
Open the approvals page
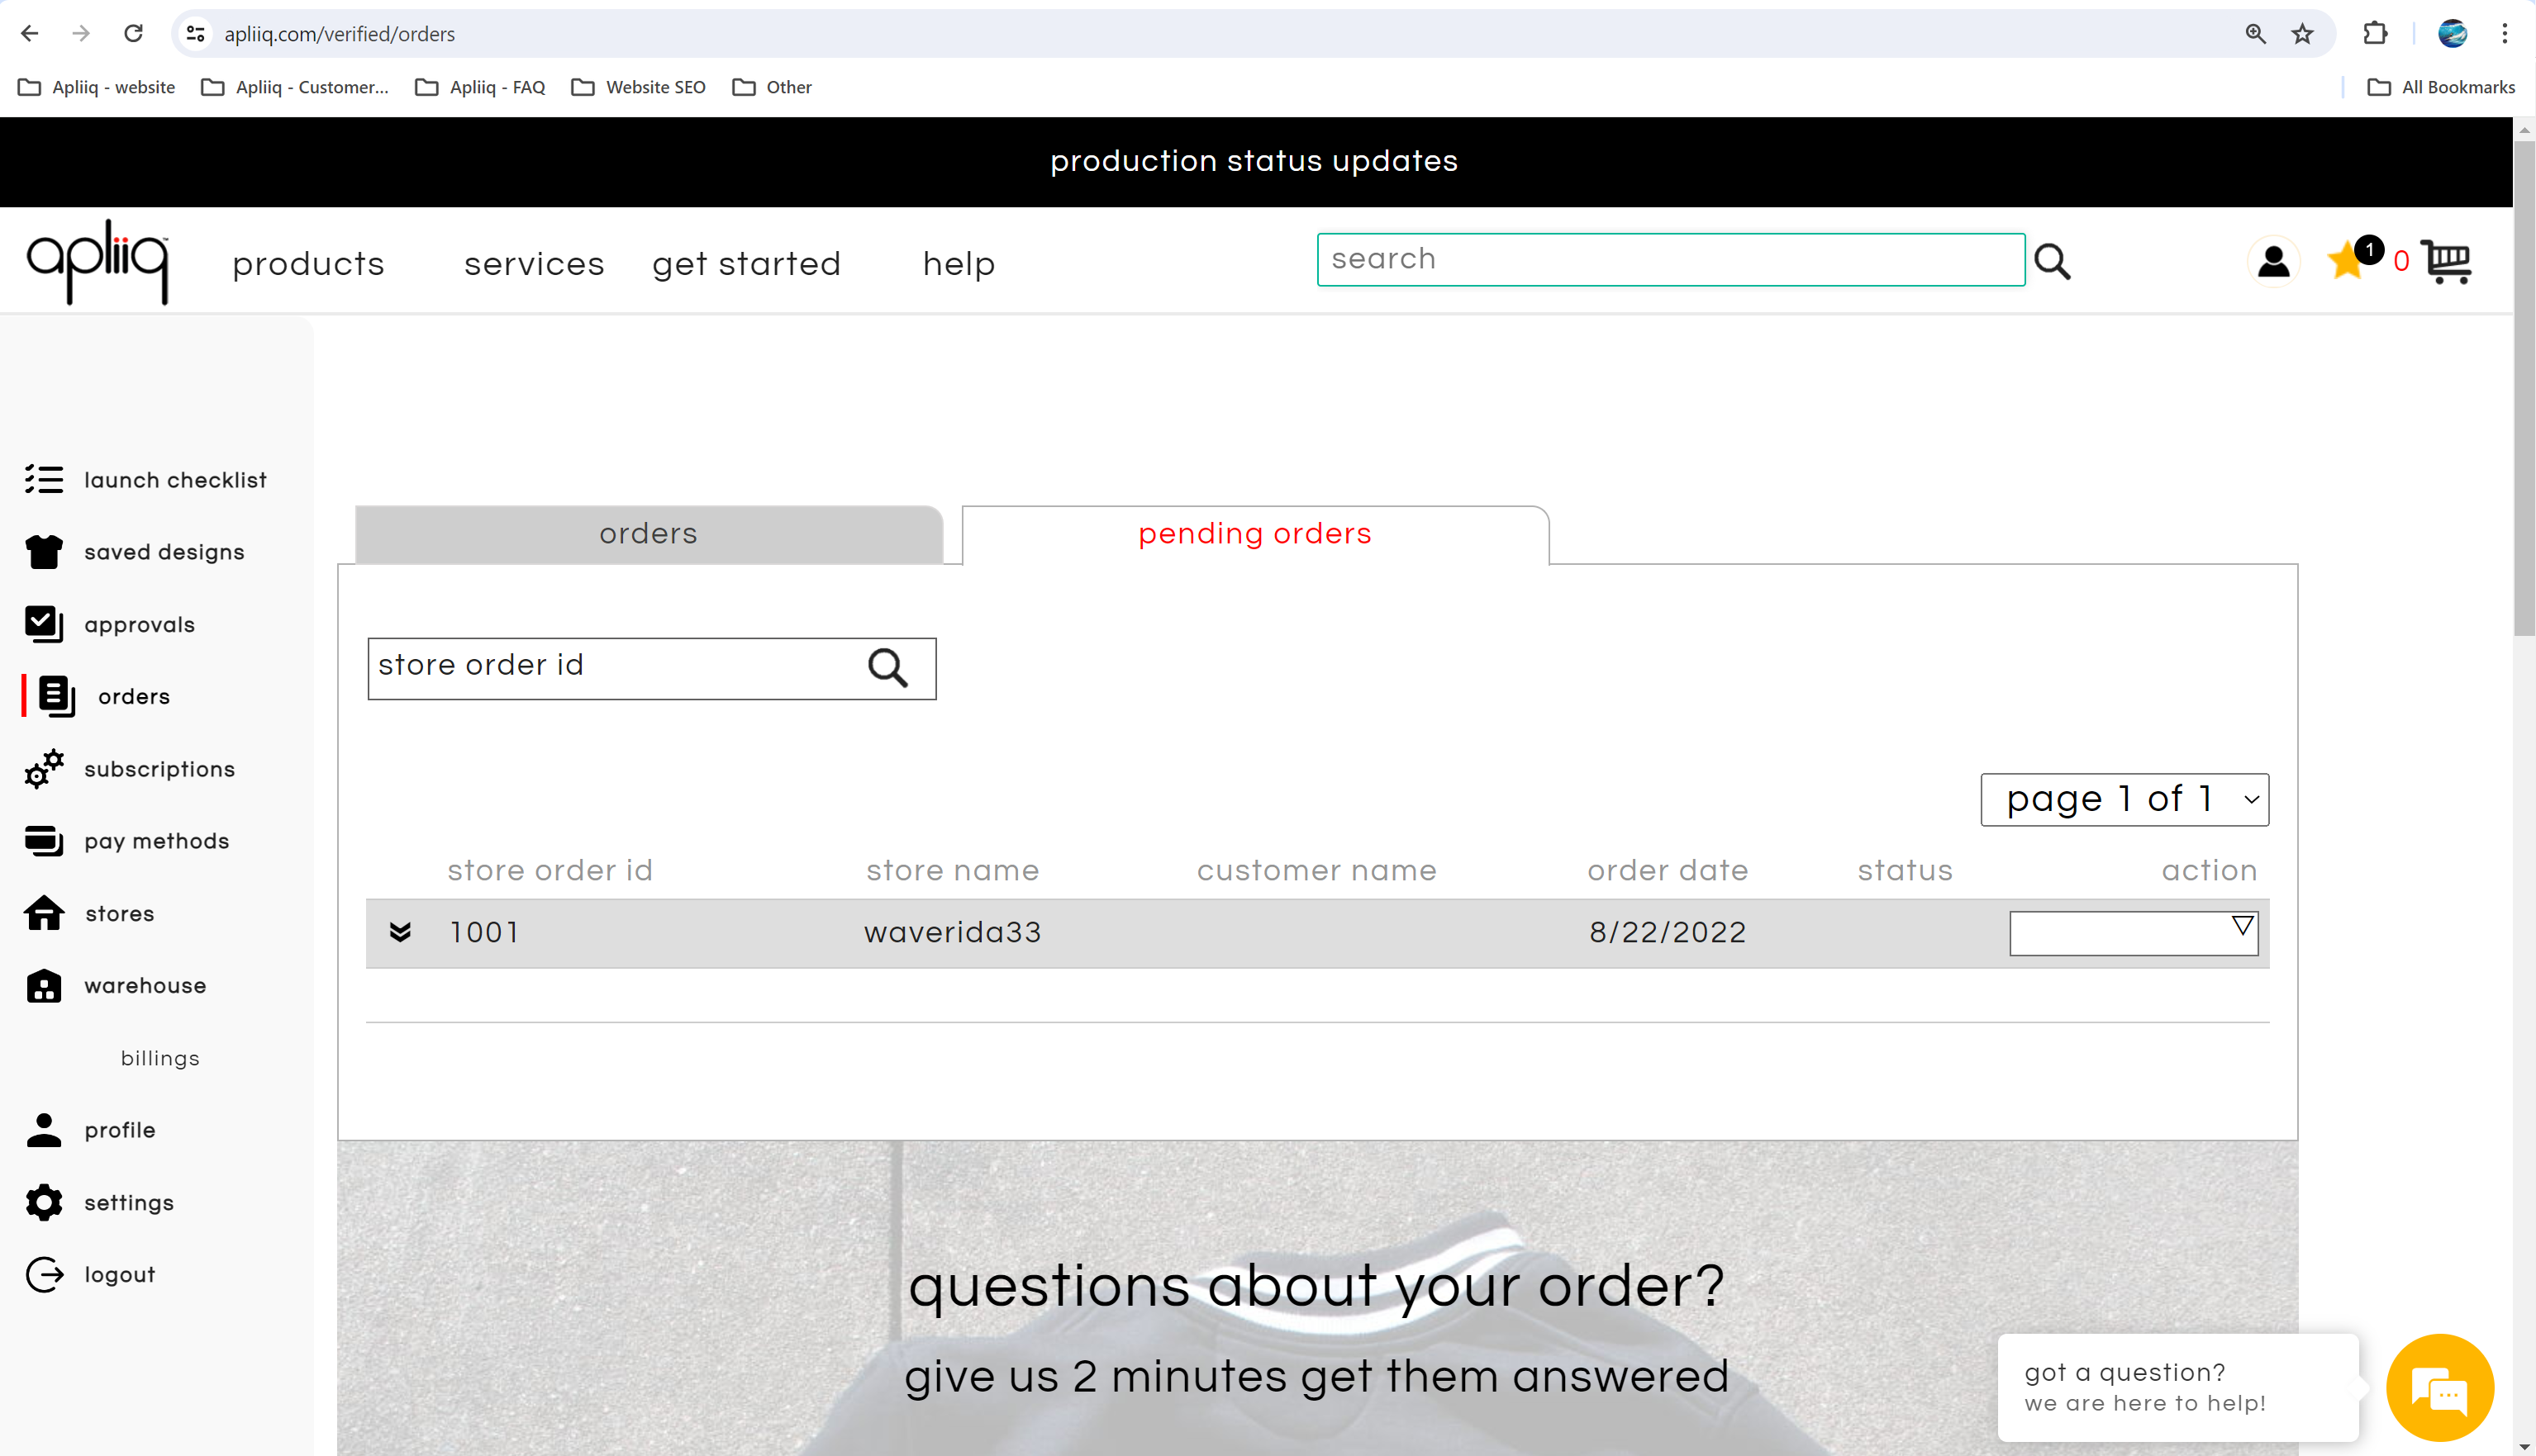pyautogui.click(x=139, y=625)
